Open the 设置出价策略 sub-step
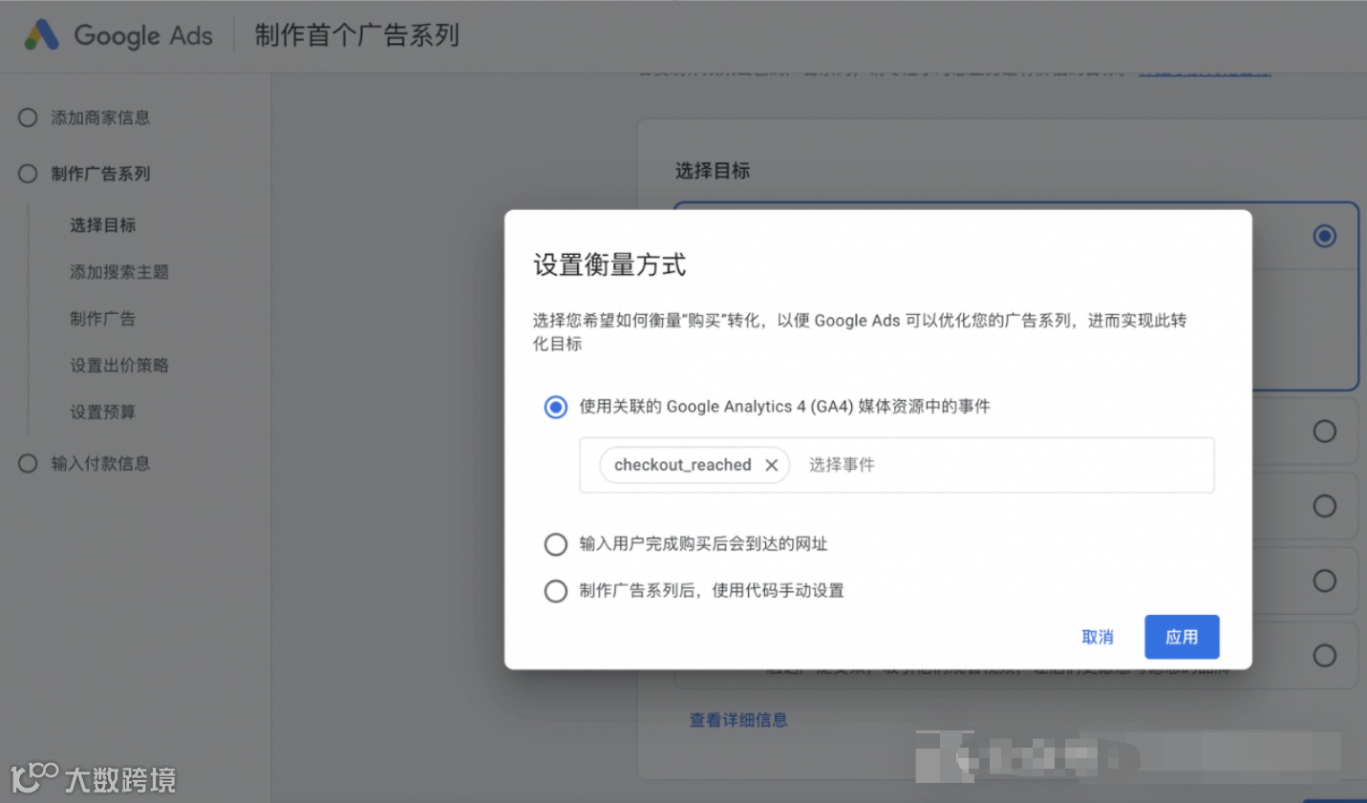Image resolution: width=1367 pixels, height=803 pixels. pyautogui.click(x=118, y=366)
